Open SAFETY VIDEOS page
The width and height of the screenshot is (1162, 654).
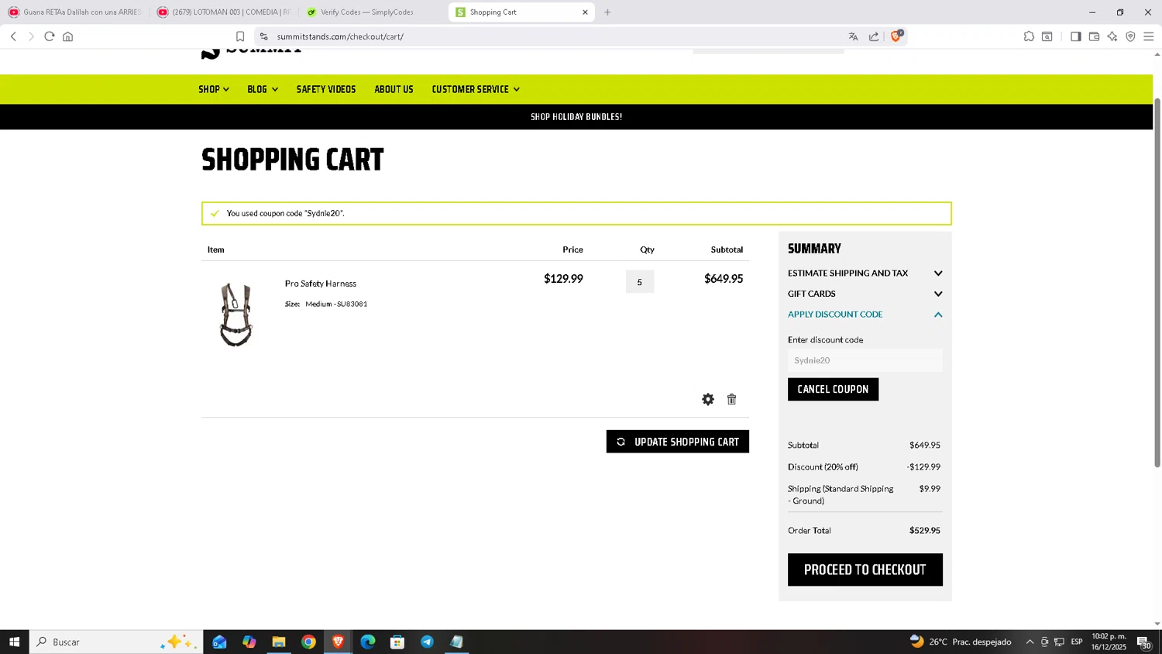click(326, 89)
